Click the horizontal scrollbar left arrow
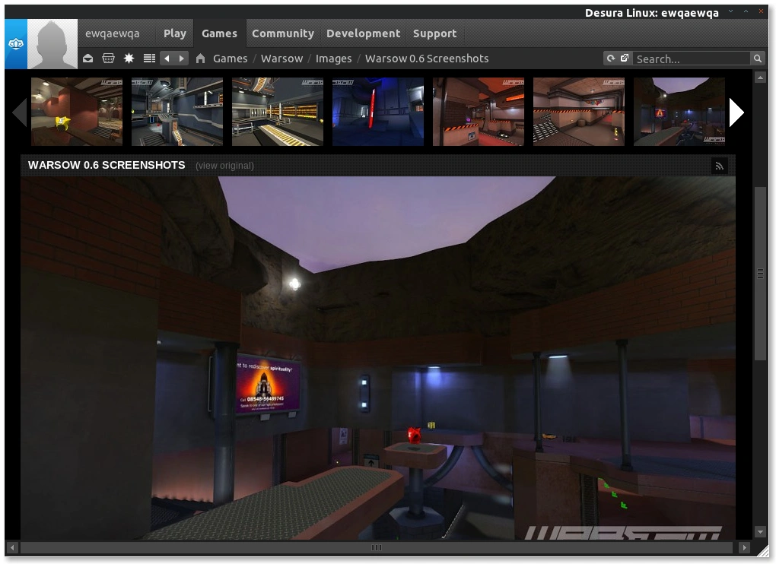This screenshot has width=776, height=564. click(x=12, y=548)
